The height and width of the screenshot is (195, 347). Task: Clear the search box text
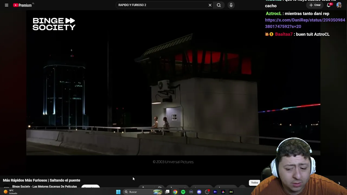click(x=210, y=5)
